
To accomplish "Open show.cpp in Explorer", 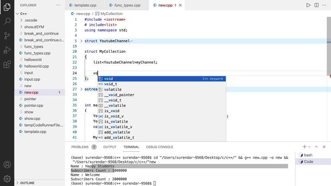I will (40, 118).
